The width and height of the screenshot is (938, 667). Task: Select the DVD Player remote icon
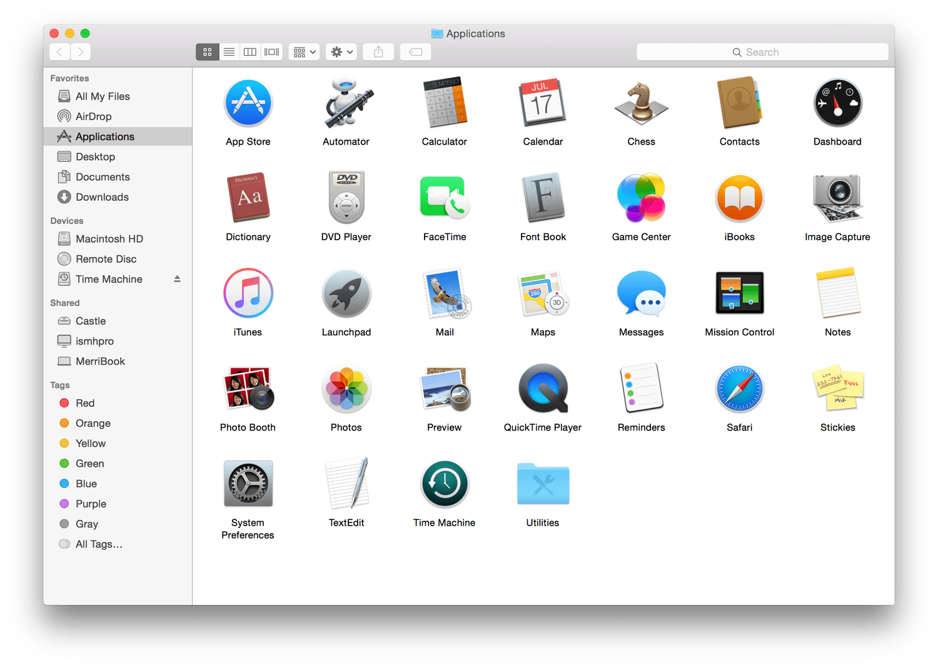click(x=346, y=198)
